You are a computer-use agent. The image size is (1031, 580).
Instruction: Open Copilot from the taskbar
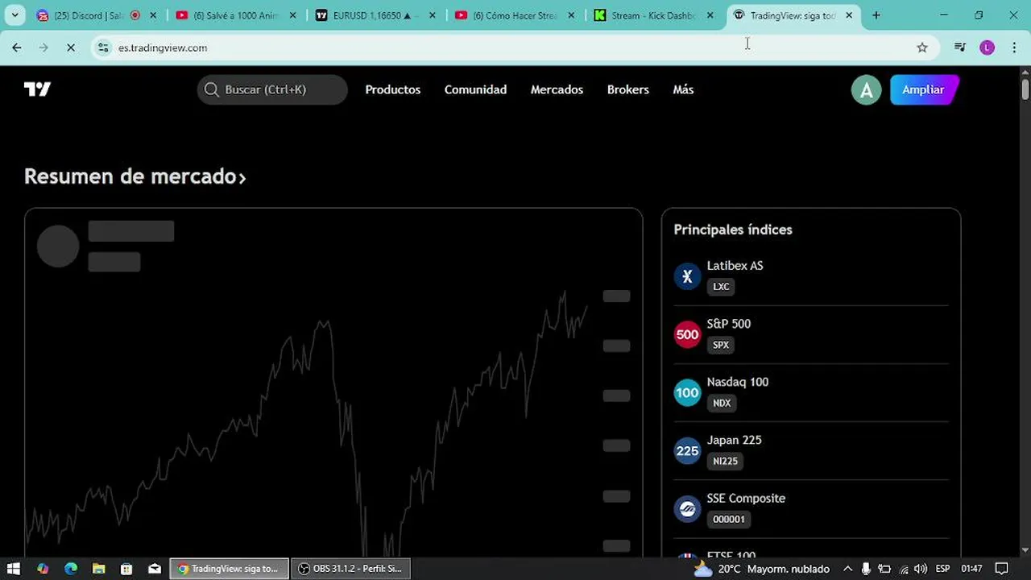point(43,569)
